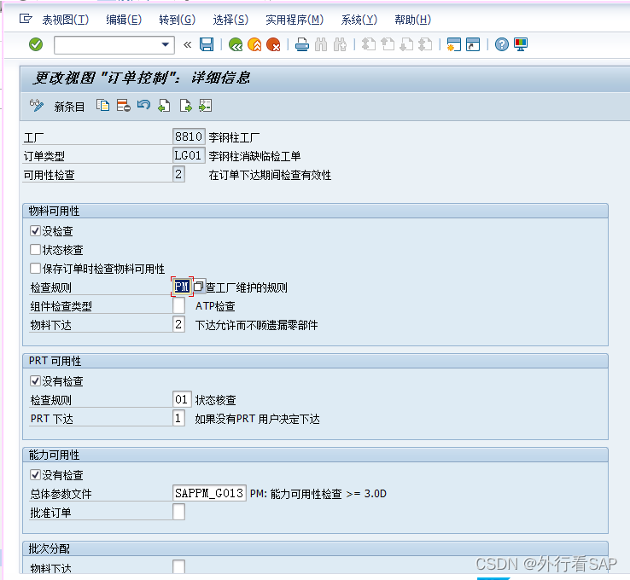Click the ATP检查 description text
This screenshot has width=630, height=580.
(215, 306)
